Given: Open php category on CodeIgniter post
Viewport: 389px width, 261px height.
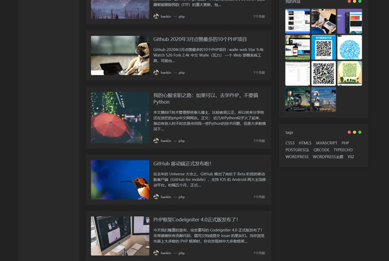Looking at the screenshot, I should click(181, 253).
